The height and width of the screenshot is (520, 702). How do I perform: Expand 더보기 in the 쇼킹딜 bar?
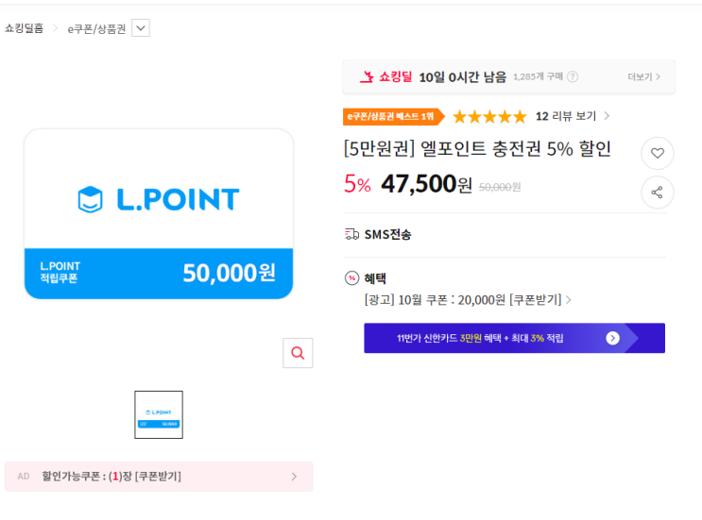coord(644,77)
